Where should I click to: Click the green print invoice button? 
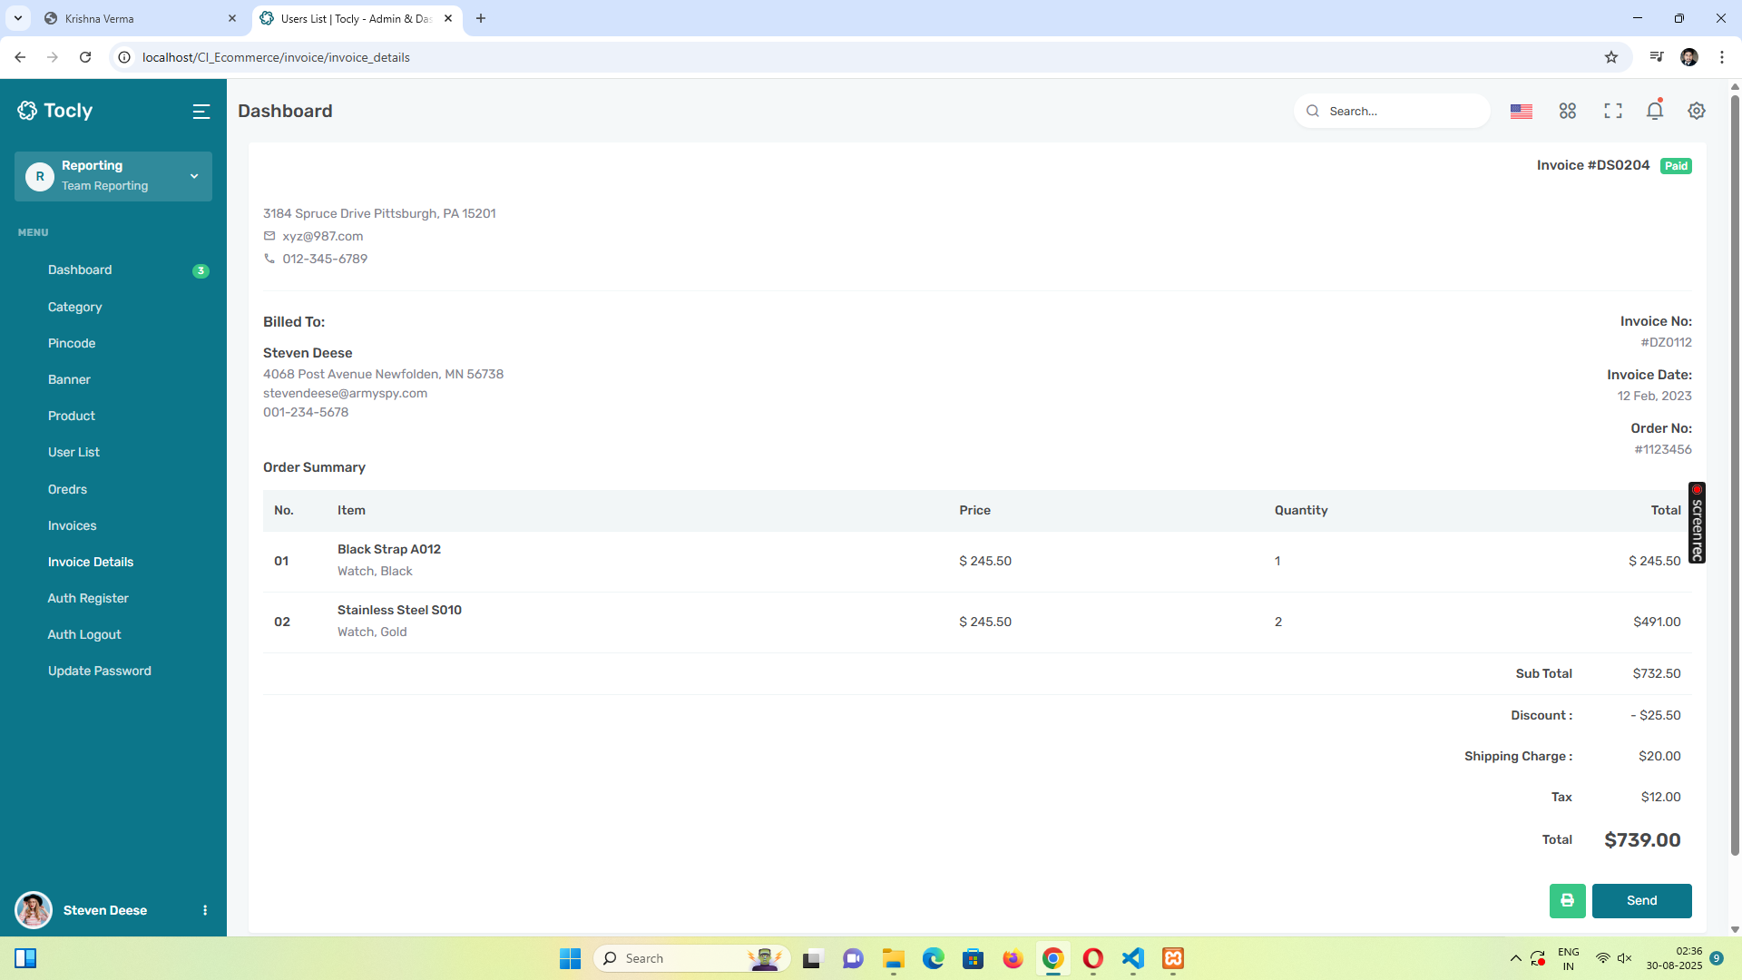coord(1568,901)
